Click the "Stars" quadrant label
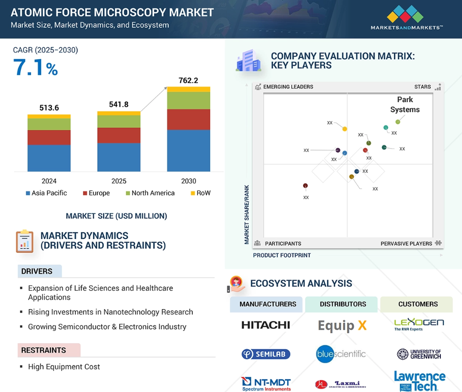Image resolution: width=462 pixels, height=392 pixels. 423,87
